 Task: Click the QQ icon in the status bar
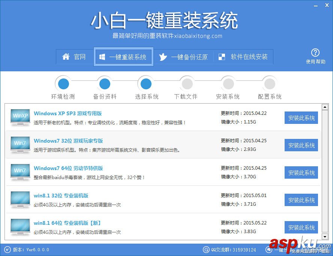point(206,250)
